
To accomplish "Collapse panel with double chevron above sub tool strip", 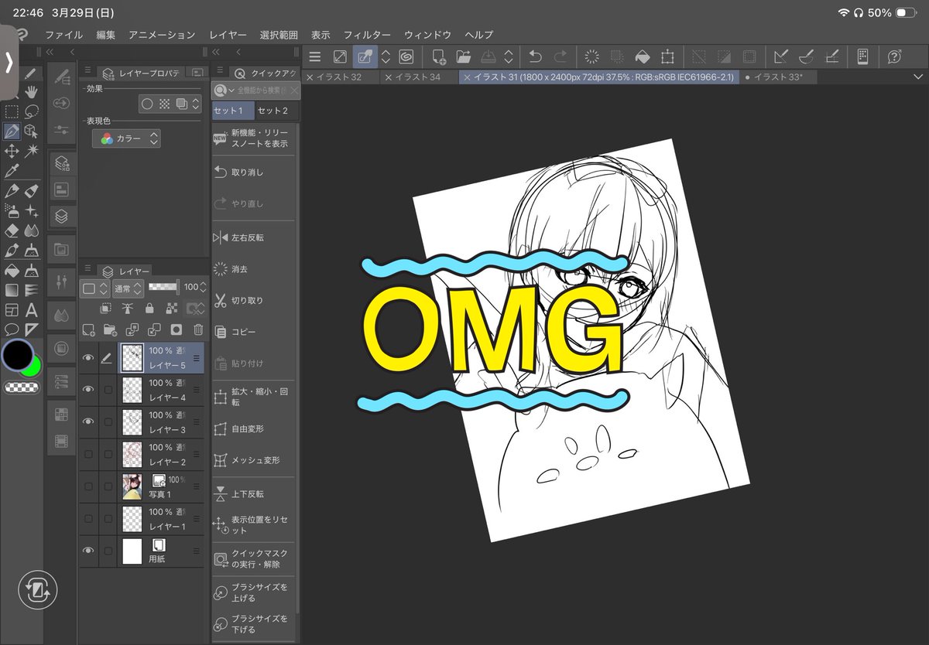I will pos(50,52).
